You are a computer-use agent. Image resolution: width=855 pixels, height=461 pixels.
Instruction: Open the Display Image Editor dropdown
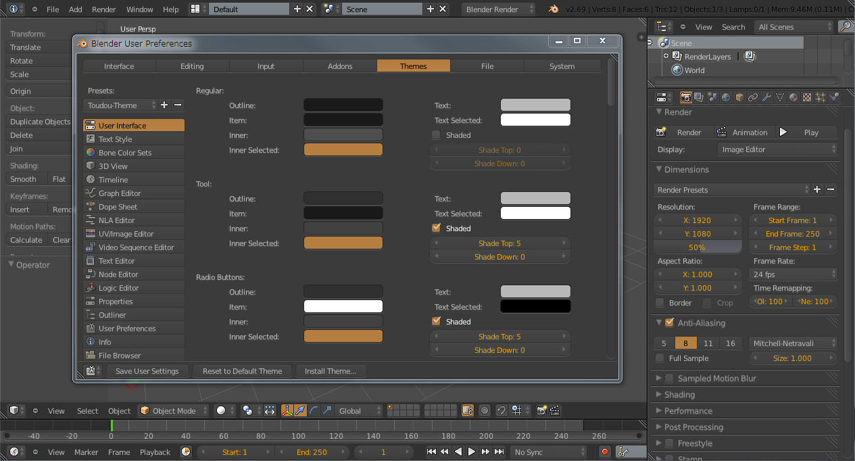pos(777,149)
